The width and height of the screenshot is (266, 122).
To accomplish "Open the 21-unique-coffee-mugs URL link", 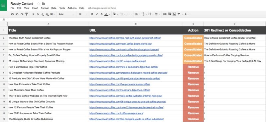I will click(x=118, y=61).
